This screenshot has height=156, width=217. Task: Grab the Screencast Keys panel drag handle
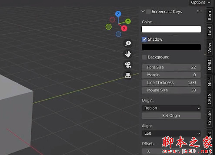click(199, 11)
